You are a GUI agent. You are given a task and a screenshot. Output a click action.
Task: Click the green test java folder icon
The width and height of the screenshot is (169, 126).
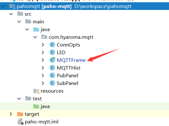tap(36, 106)
